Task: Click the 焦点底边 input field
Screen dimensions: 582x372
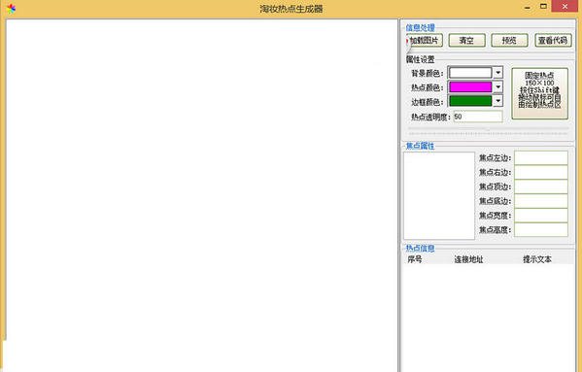Action: pos(541,201)
